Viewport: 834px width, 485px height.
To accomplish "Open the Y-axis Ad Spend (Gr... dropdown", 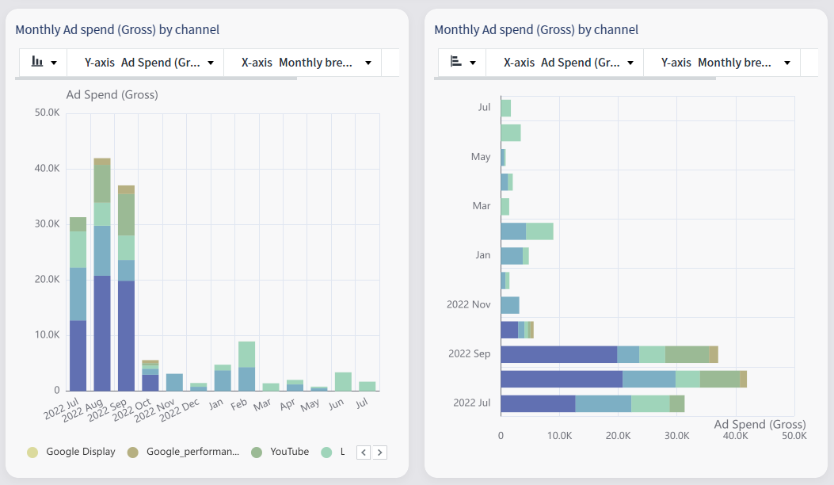I will click(x=147, y=62).
